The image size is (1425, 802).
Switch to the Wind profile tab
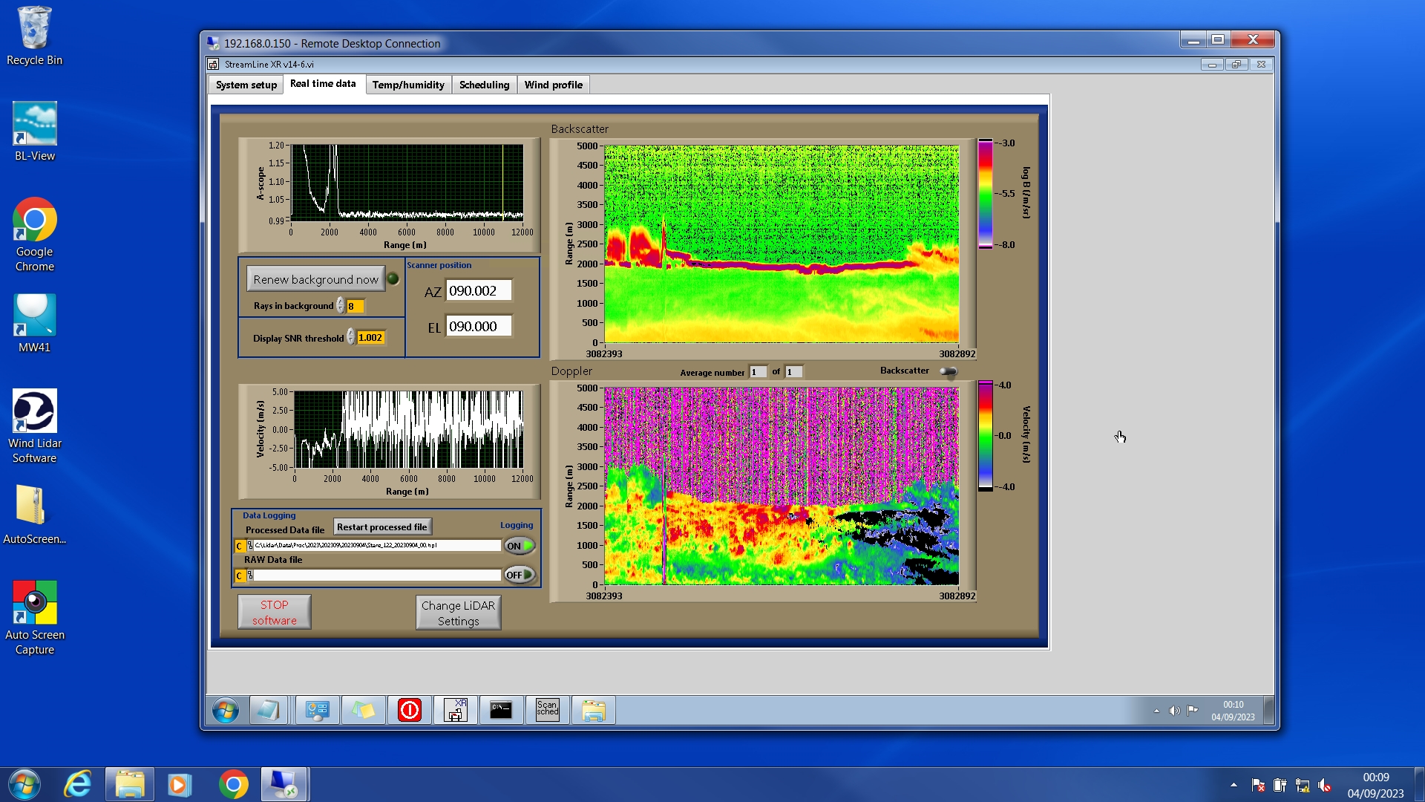[553, 85]
